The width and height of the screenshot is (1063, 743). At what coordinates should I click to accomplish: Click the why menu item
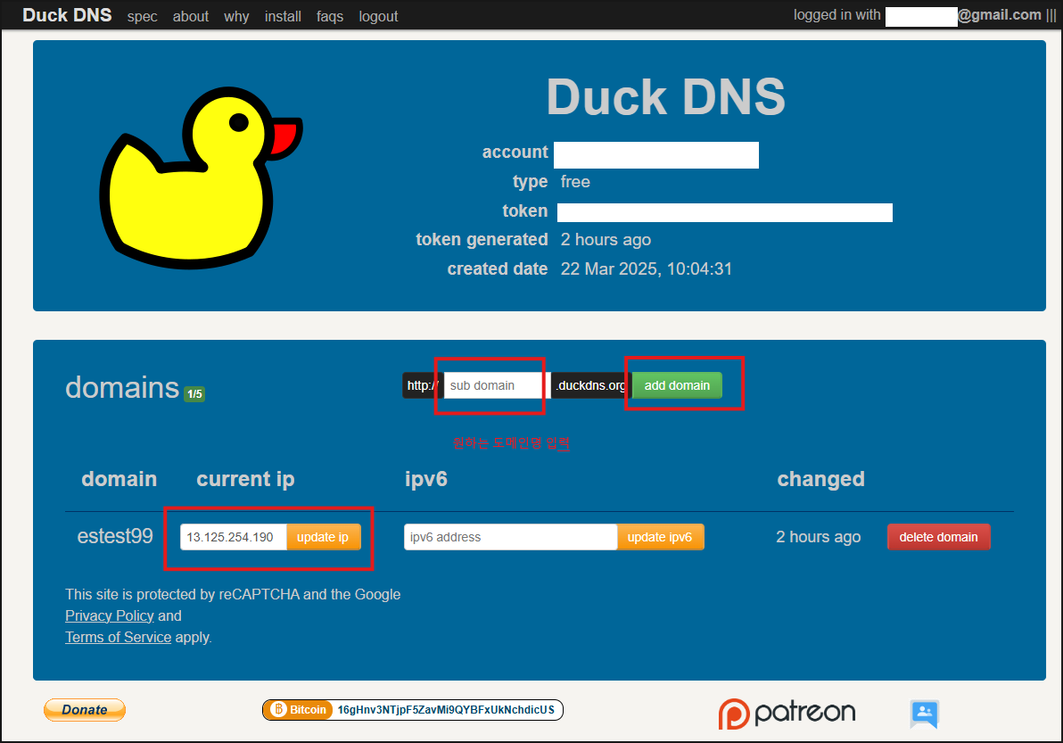pyautogui.click(x=235, y=16)
